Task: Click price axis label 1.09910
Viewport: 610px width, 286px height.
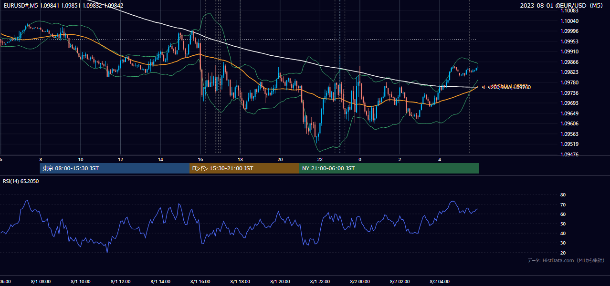Action: [x=569, y=51]
